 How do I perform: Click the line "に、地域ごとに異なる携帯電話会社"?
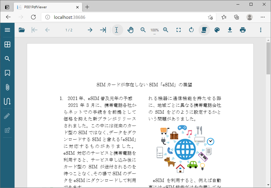(x=185, y=105)
